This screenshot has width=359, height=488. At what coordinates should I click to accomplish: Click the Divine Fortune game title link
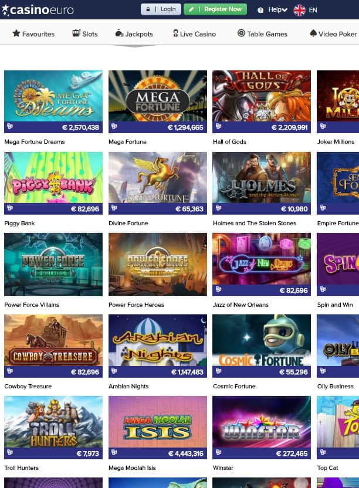click(x=128, y=223)
